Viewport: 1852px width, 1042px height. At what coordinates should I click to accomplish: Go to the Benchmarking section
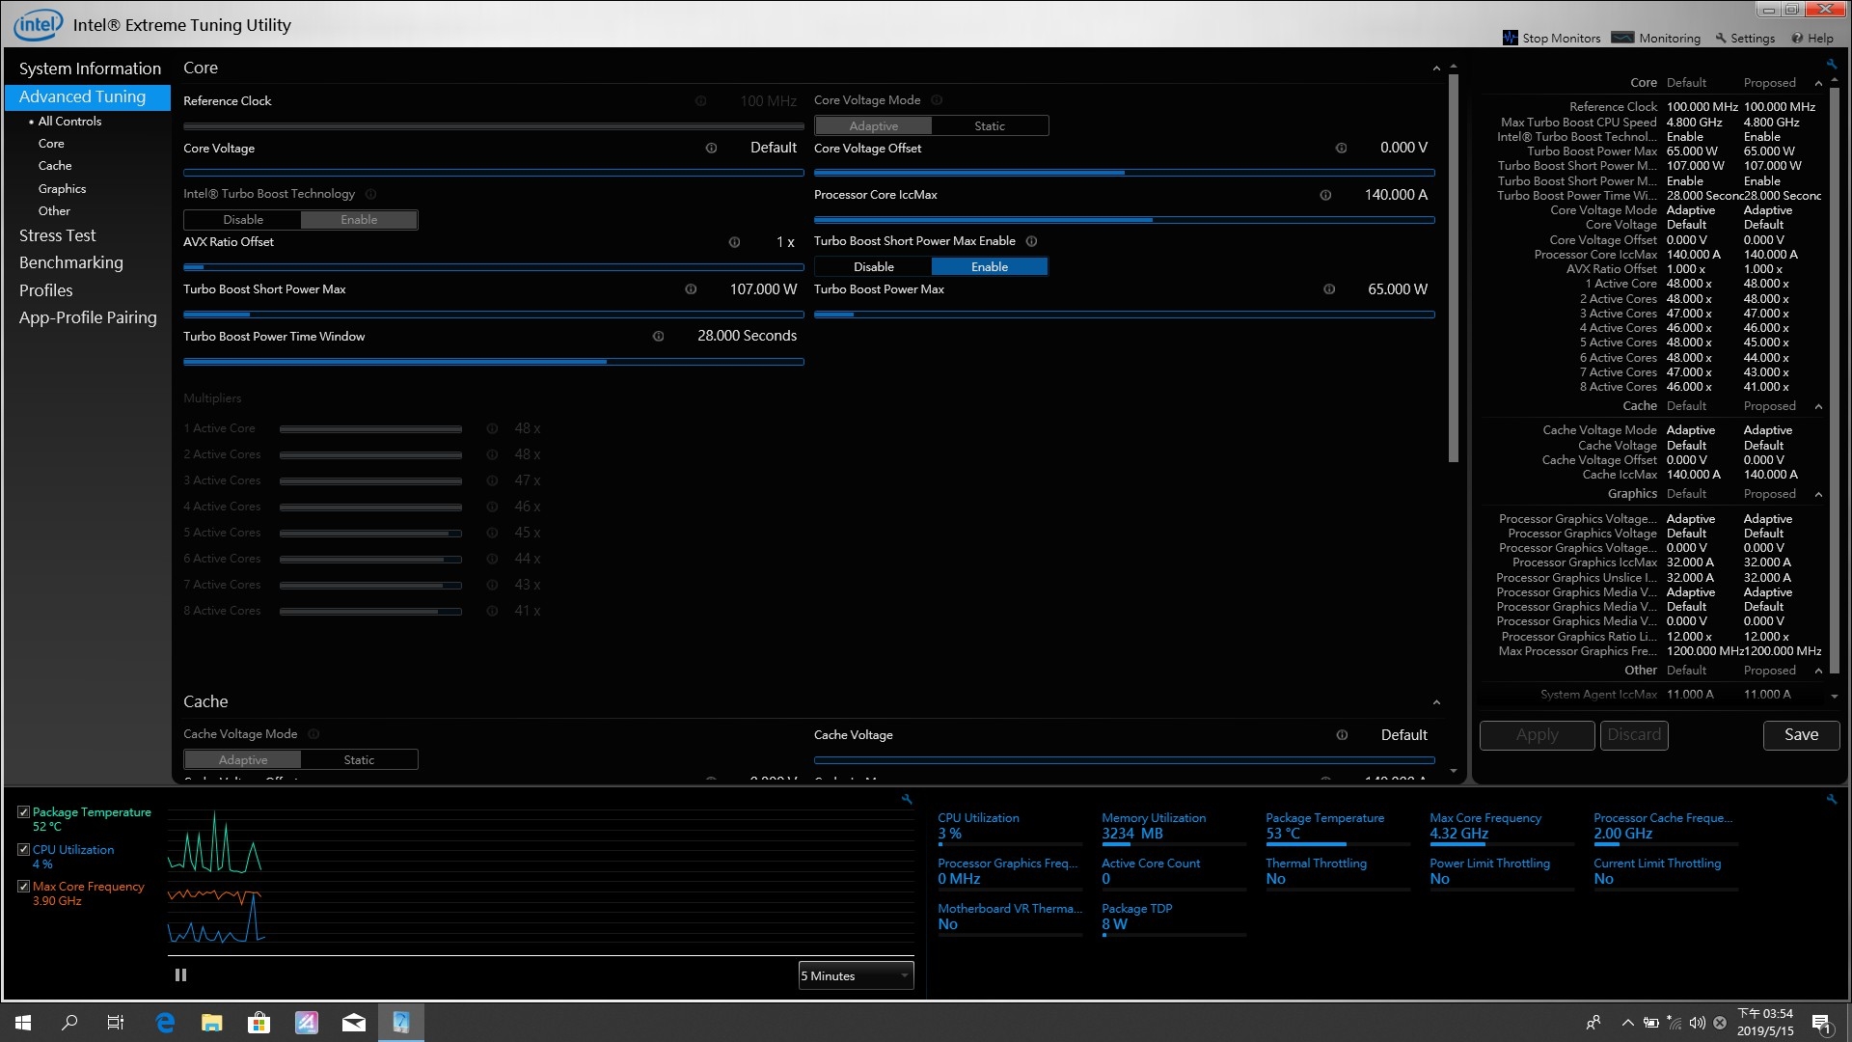[70, 262]
